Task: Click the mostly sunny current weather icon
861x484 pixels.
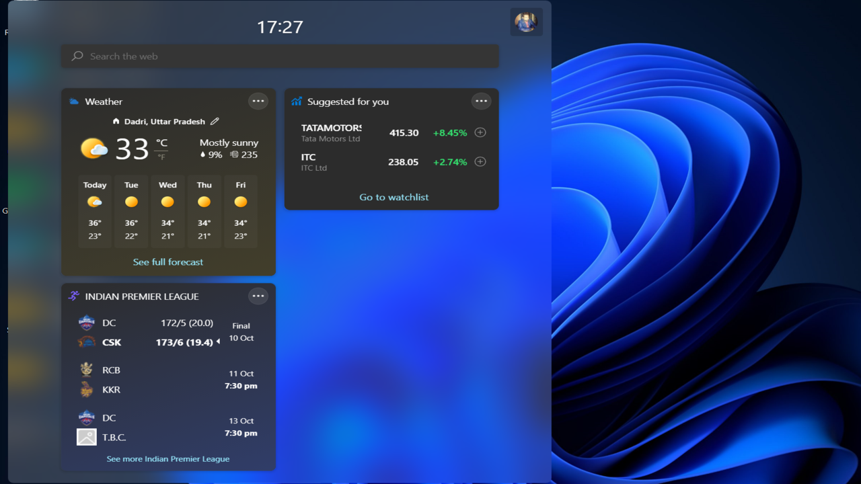Action: click(94, 149)
